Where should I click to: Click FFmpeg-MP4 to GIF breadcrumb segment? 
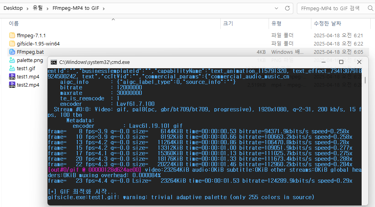[76, 8]
